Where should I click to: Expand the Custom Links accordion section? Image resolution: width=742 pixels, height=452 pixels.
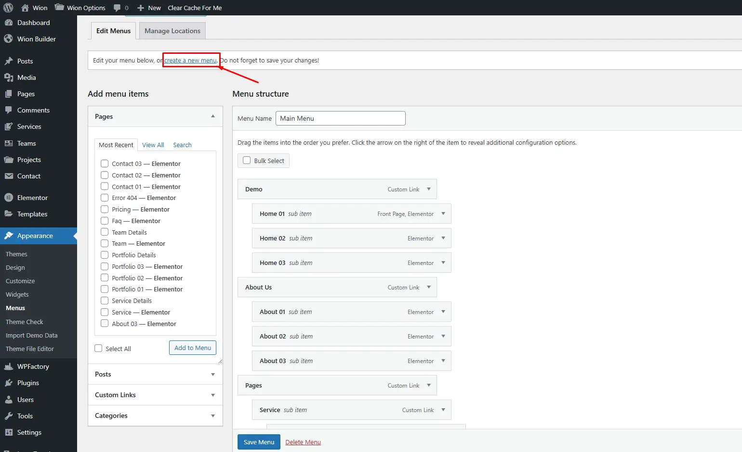[x=155, y=395]
